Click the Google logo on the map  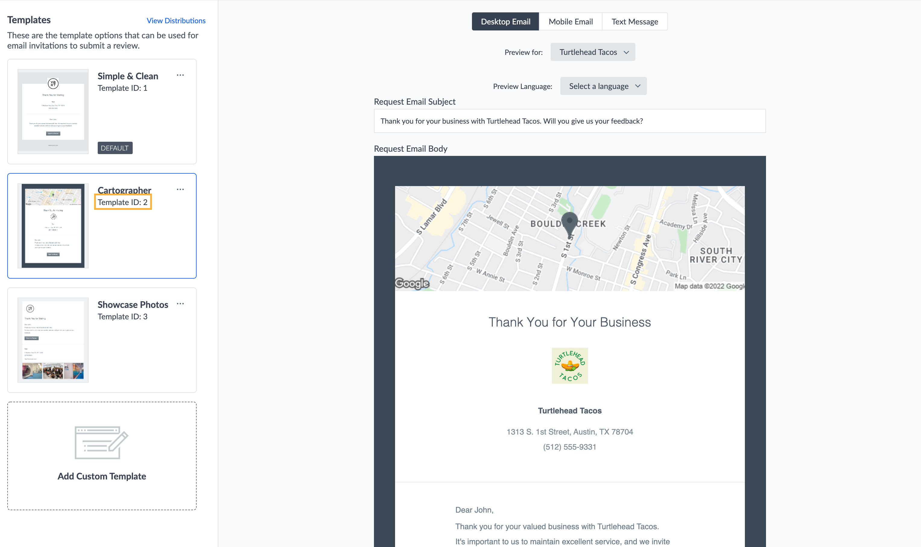point(412,283)
